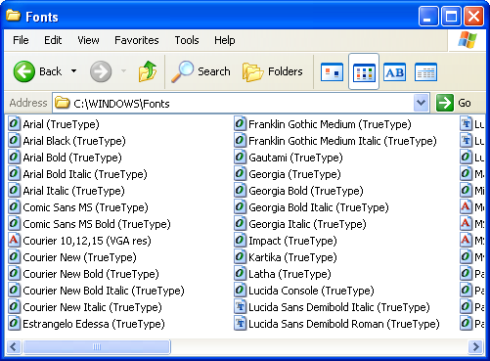Select the Courier New Italic icon
This screenshot has width=490, height=361.
coord(14,307)
